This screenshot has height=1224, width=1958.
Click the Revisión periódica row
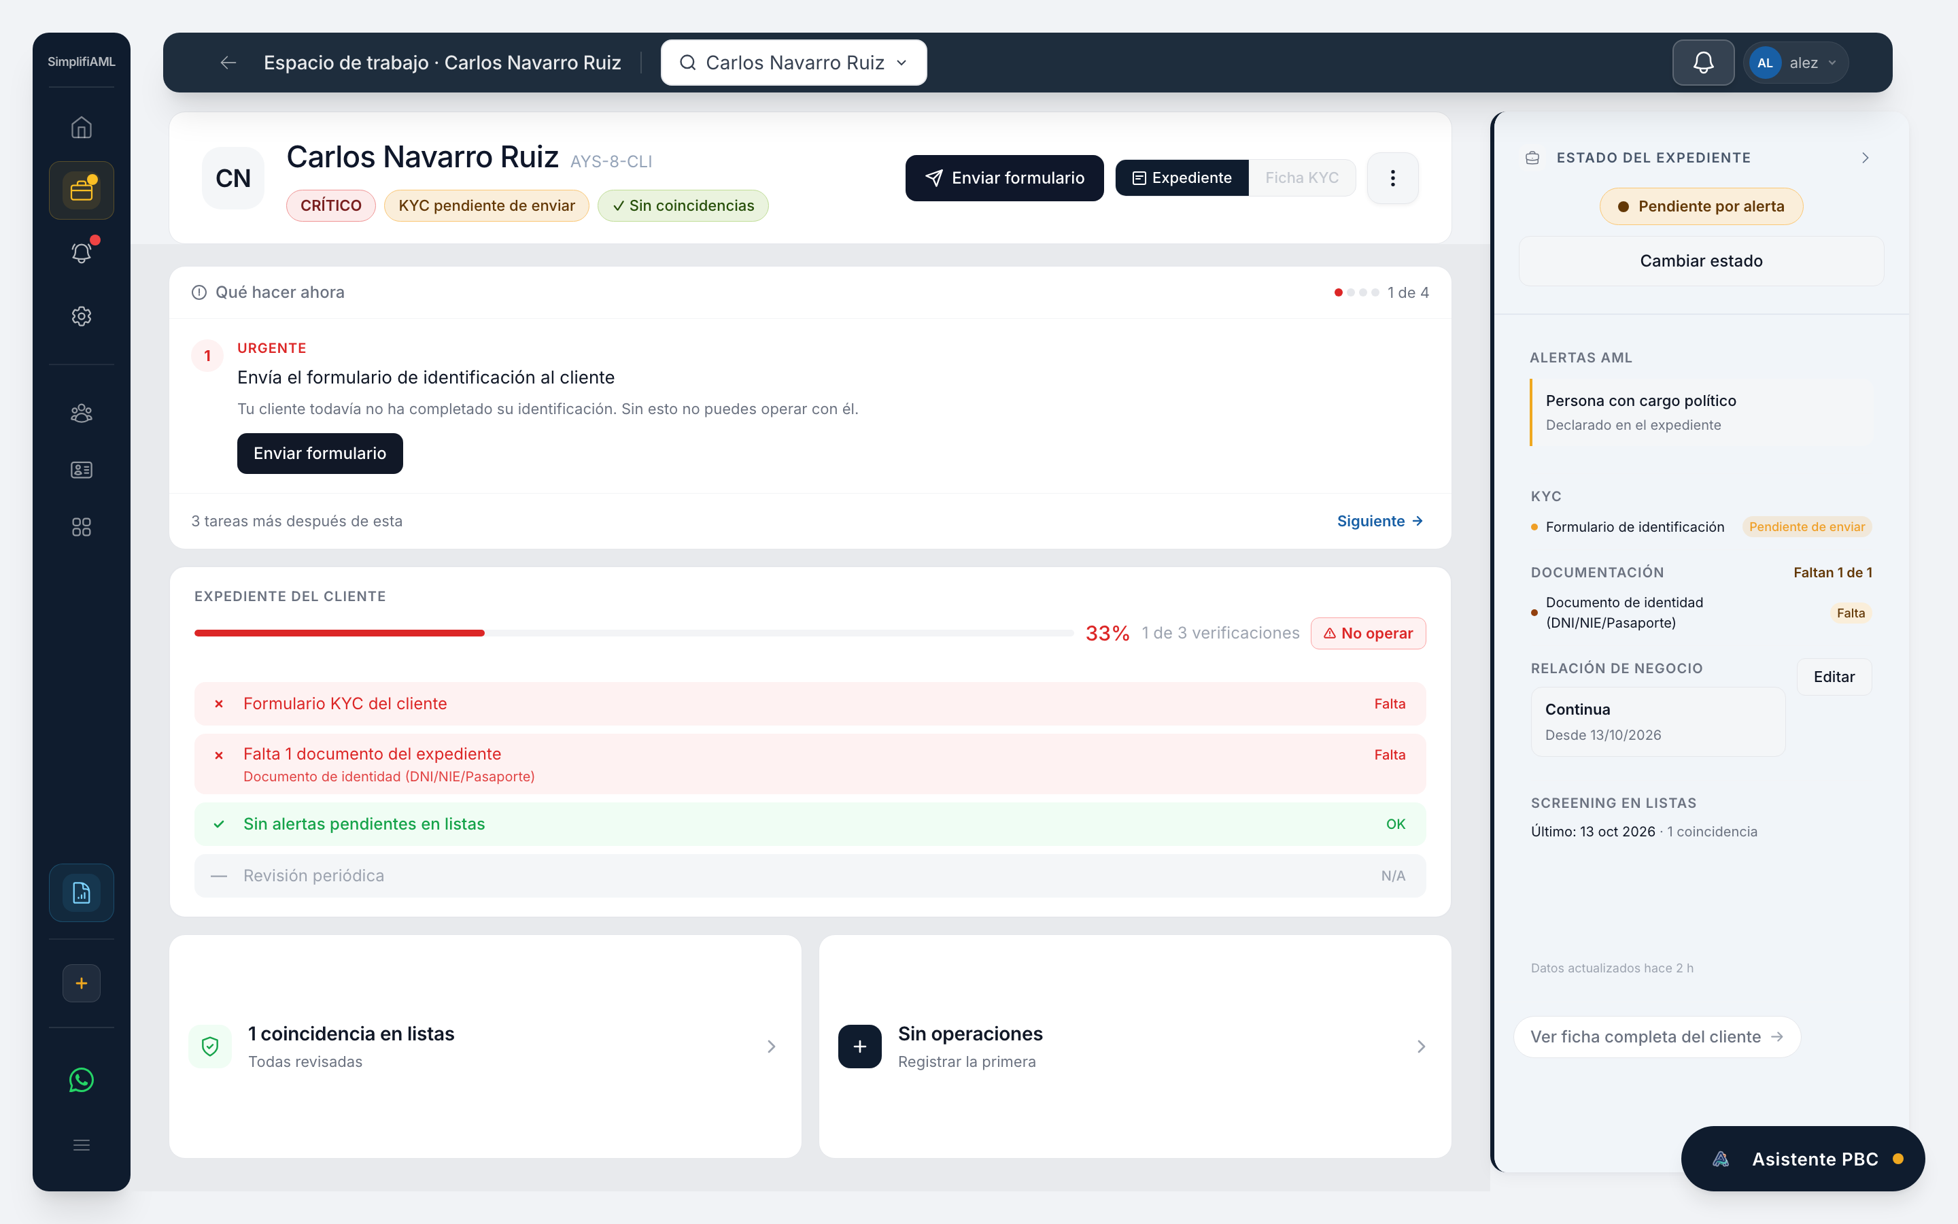tap(810, 876)
